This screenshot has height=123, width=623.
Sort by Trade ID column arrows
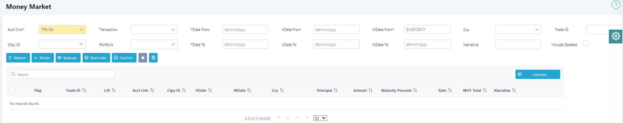point(84,90)
